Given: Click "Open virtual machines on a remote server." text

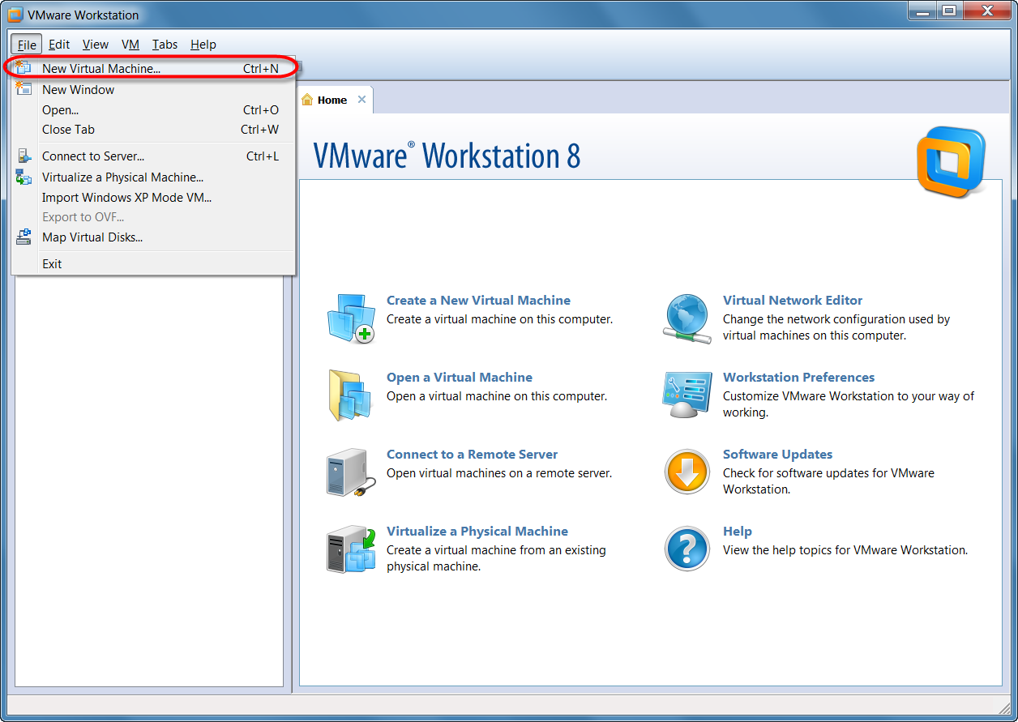Looking at the screenshot, I should tap(499, 473).
